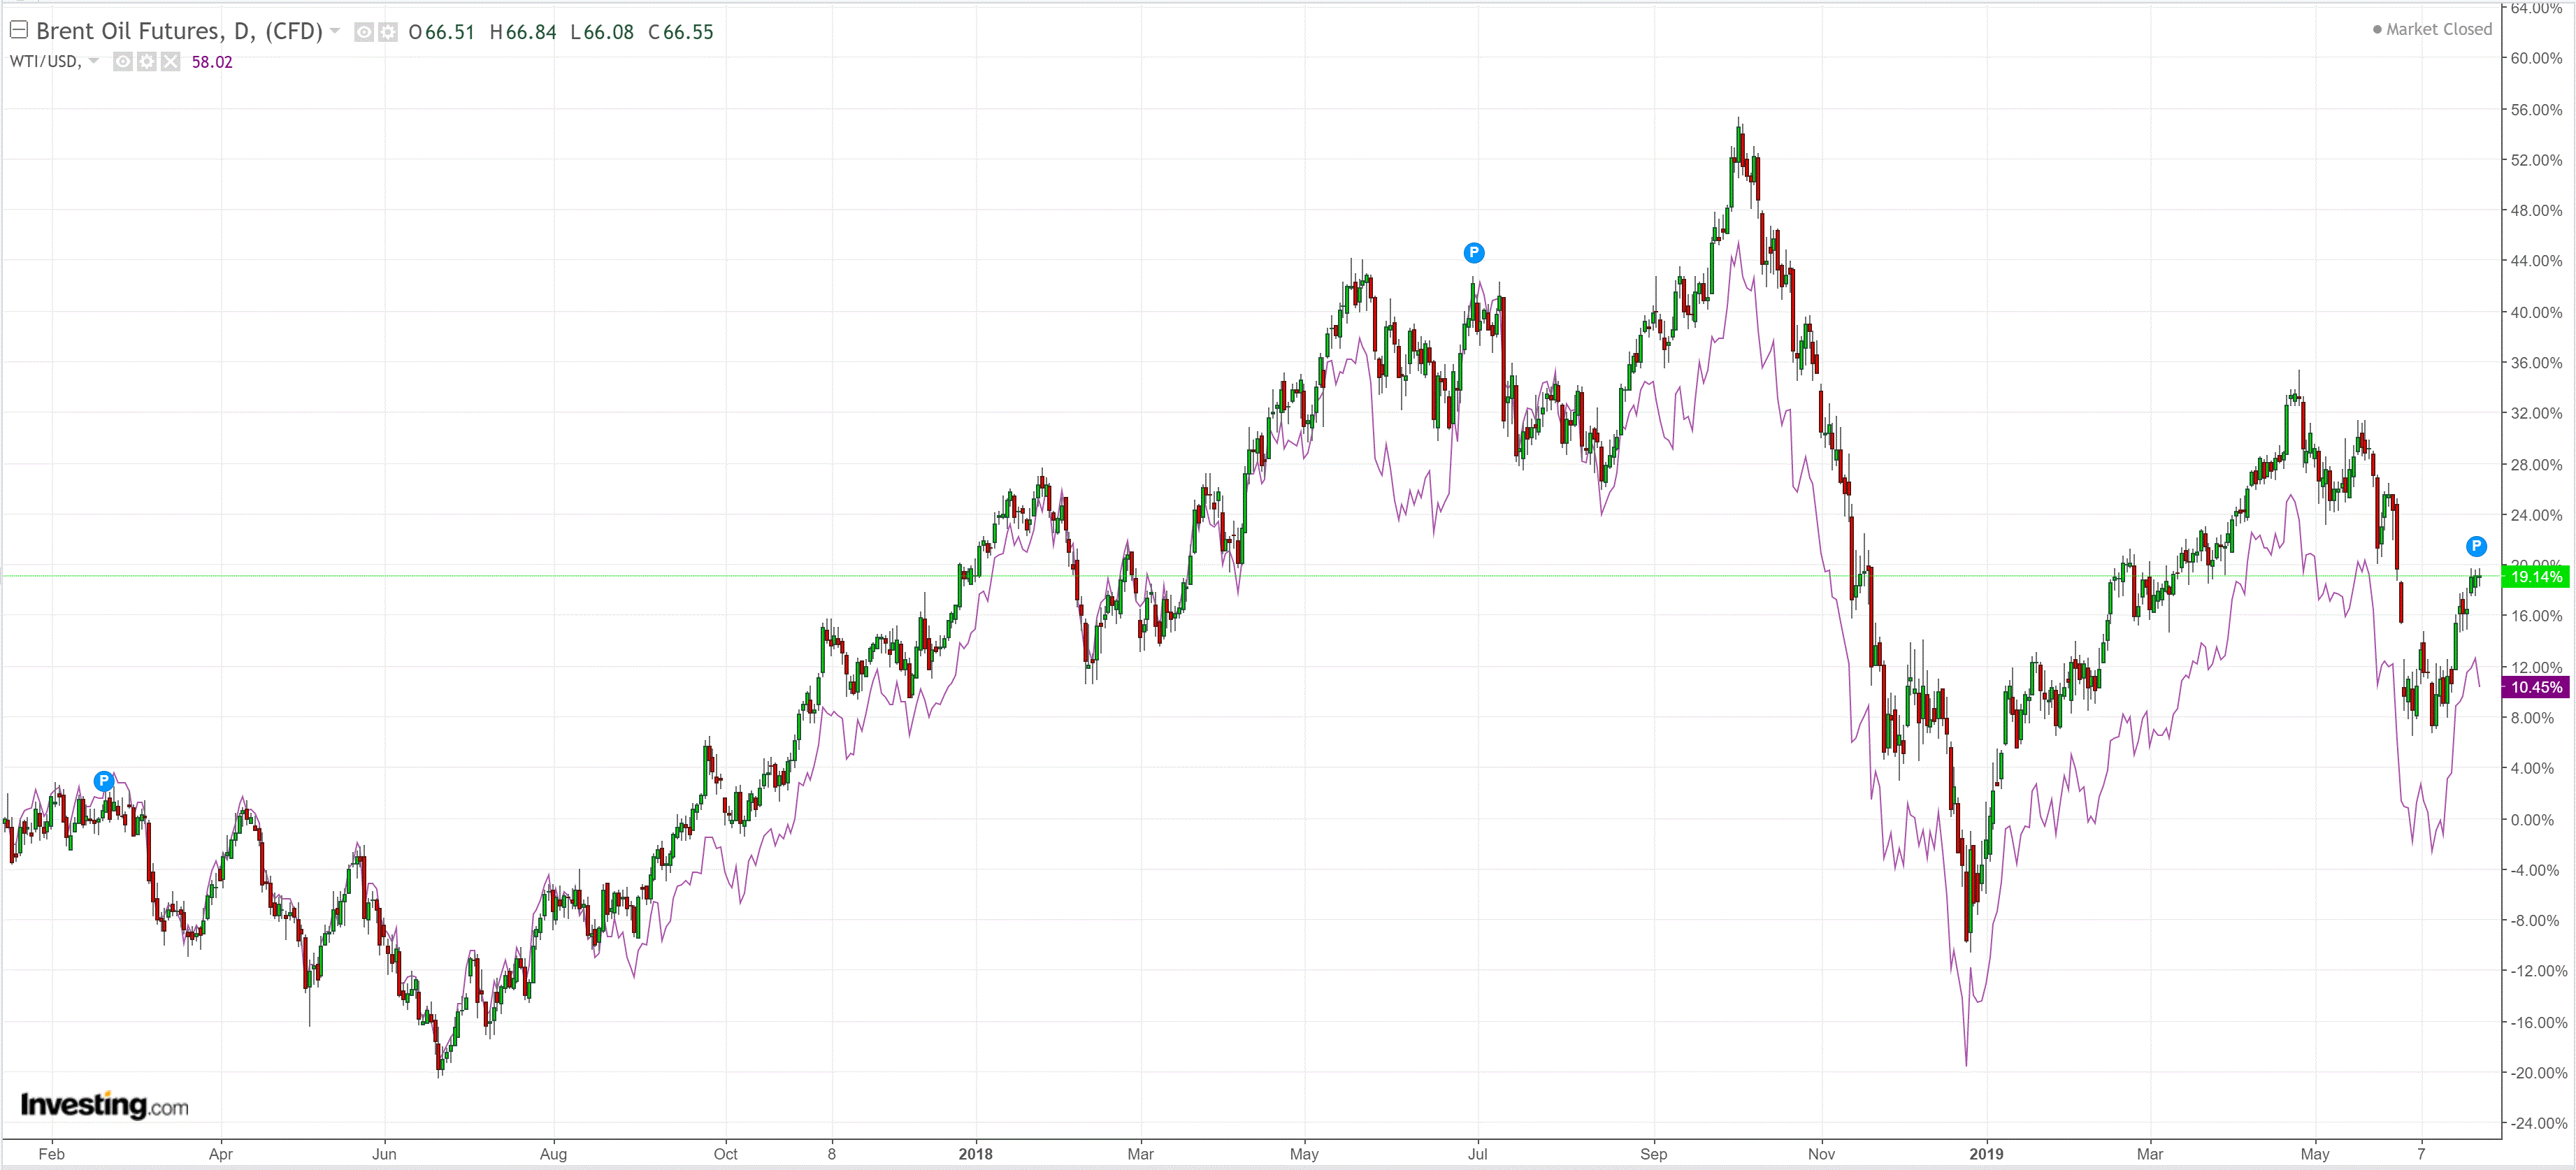The height and width of the screenshot is (1170, 2576).
Task: Open WTI/USD series dropdown arrow
Action: tap(94, 61)
